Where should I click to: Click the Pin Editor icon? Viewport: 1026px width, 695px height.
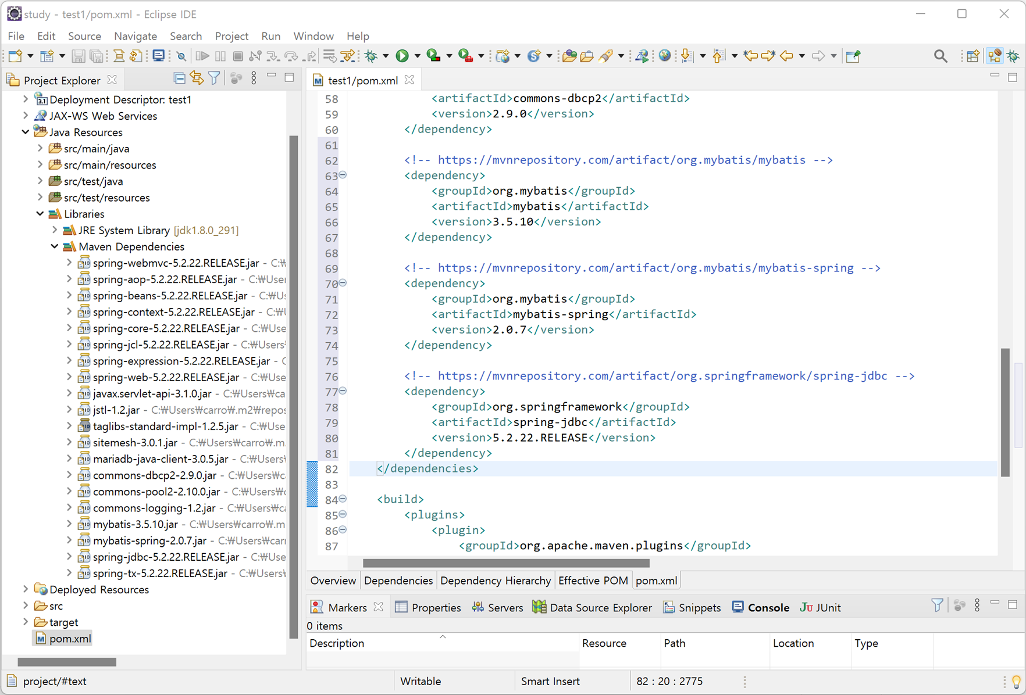point(853,56)
